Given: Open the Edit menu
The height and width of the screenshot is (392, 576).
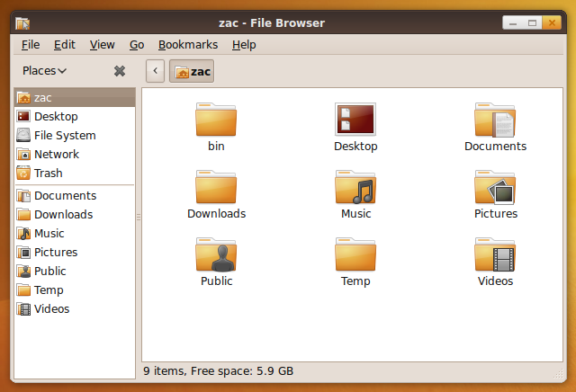Looking at the screenshot, I should (x=64, y=45).
